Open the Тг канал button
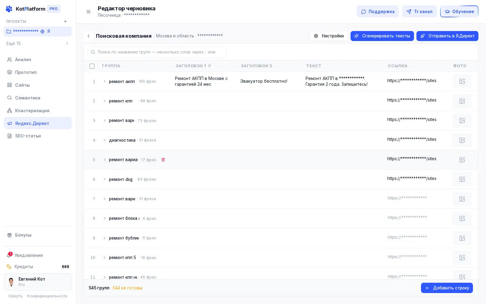Viewport: 486px width, 304px height. pos(419,12)
